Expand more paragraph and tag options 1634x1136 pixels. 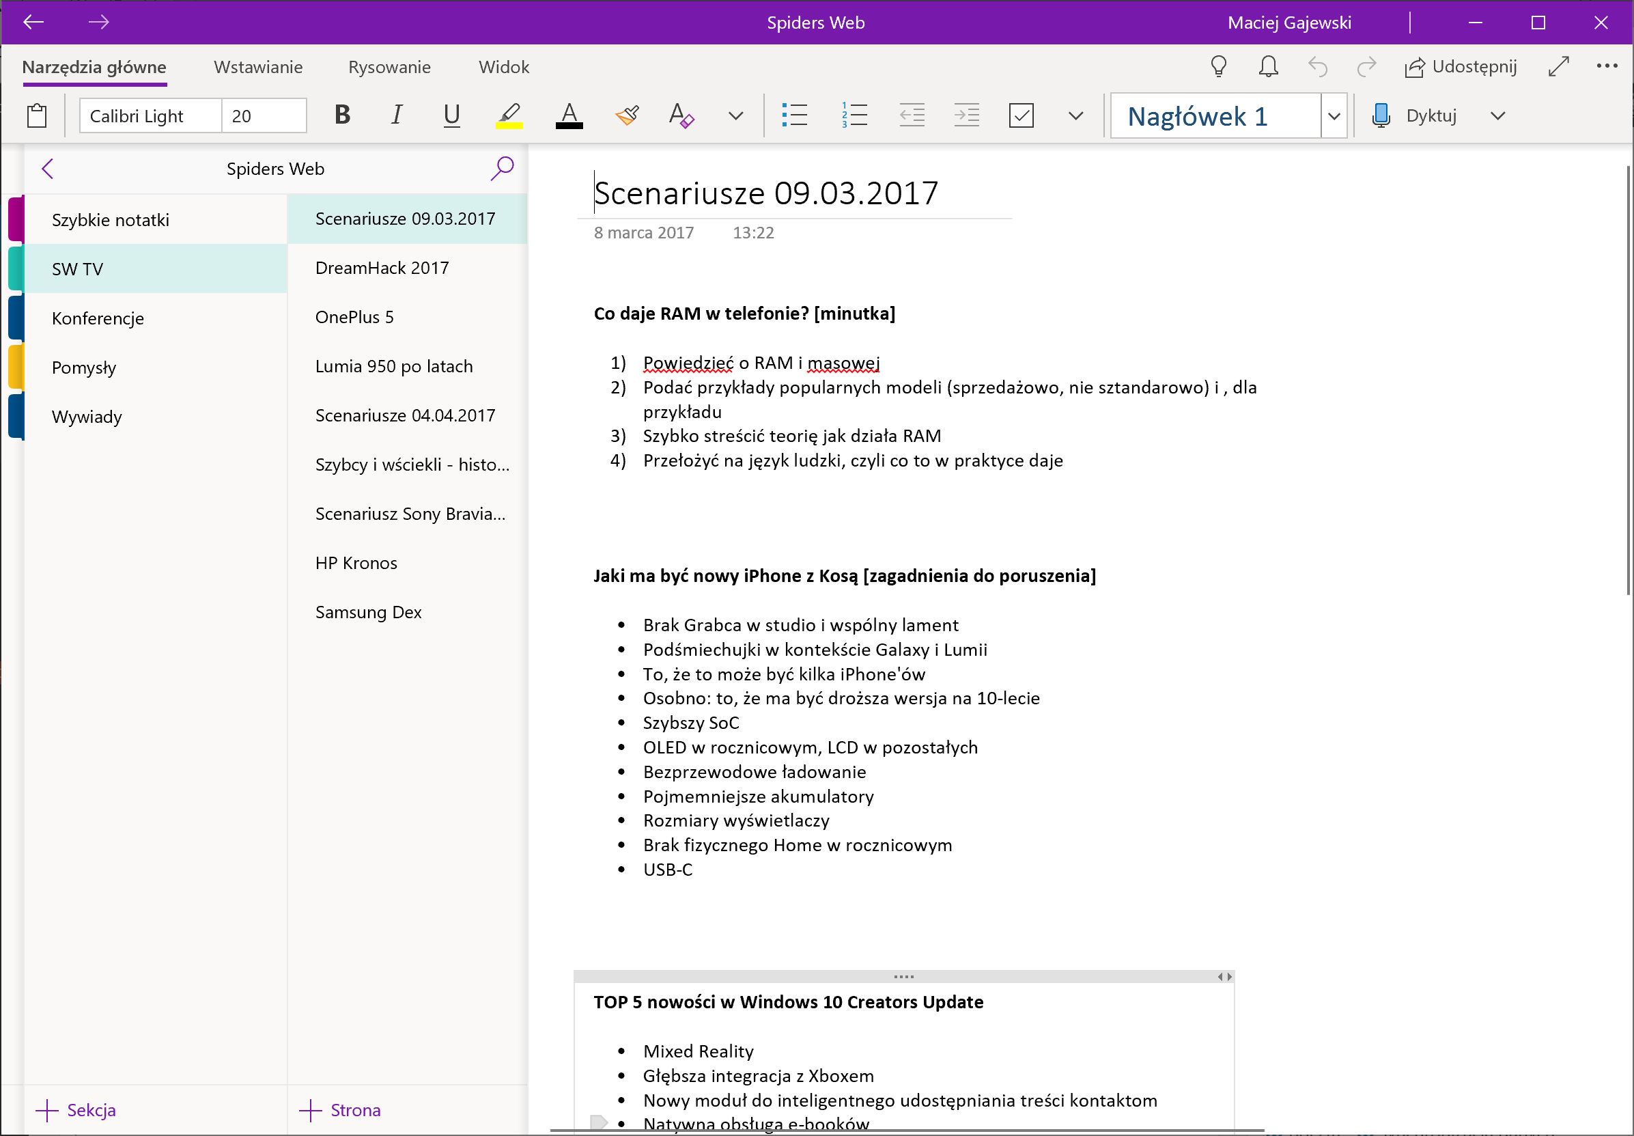[x=1076, y=115]
